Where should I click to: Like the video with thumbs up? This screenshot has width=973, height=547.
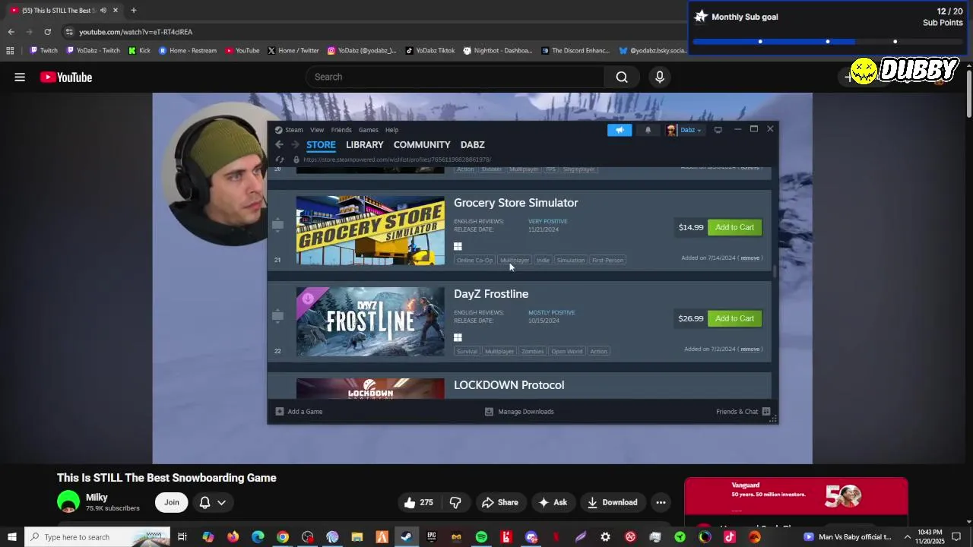418,502
